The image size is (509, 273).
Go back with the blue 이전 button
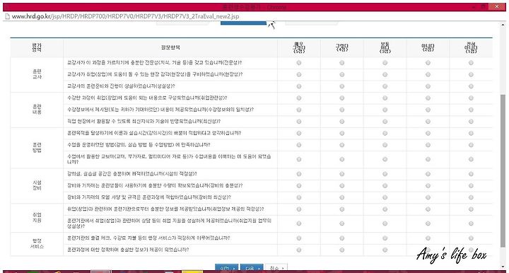click(227, 268)
